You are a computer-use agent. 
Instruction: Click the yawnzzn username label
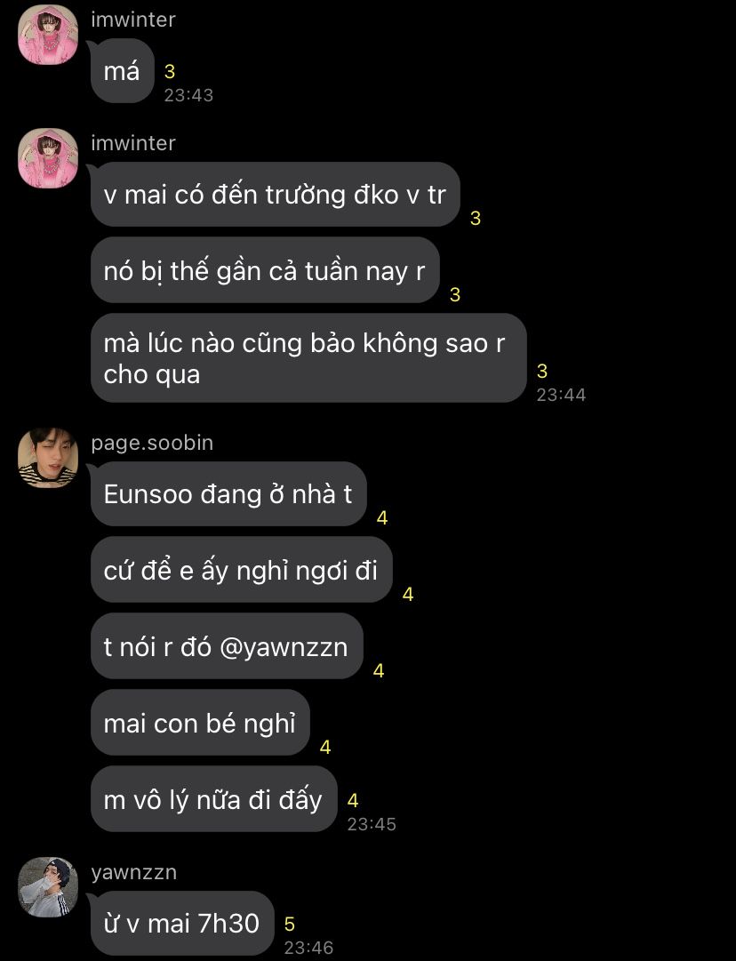pos(133,872)
